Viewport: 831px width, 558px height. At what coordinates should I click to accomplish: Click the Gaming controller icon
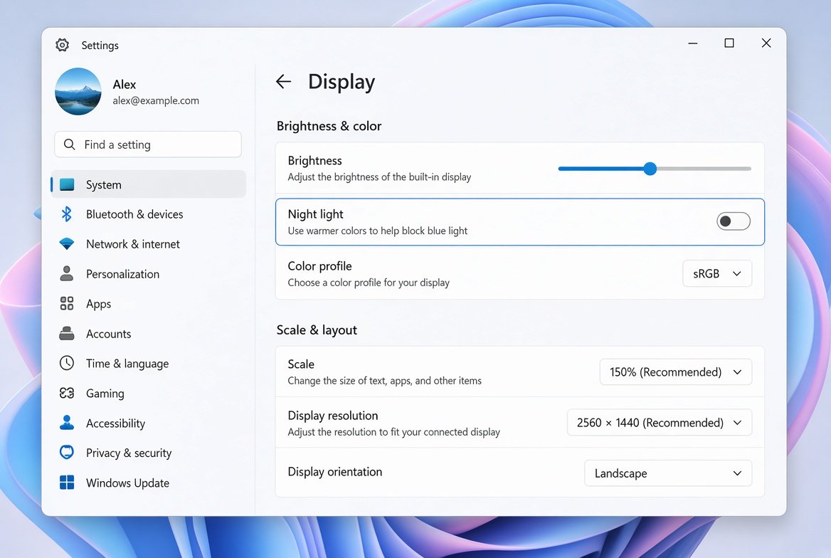coord(67,393)
